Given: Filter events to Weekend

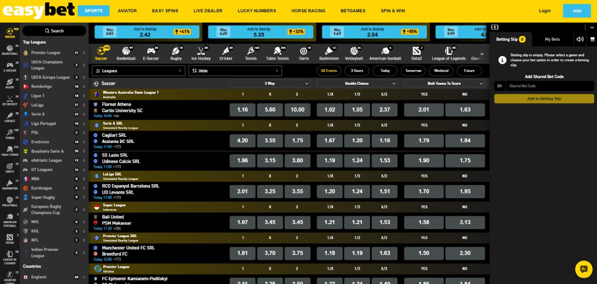Looking at the screenshot, I should tap(441, 71).
